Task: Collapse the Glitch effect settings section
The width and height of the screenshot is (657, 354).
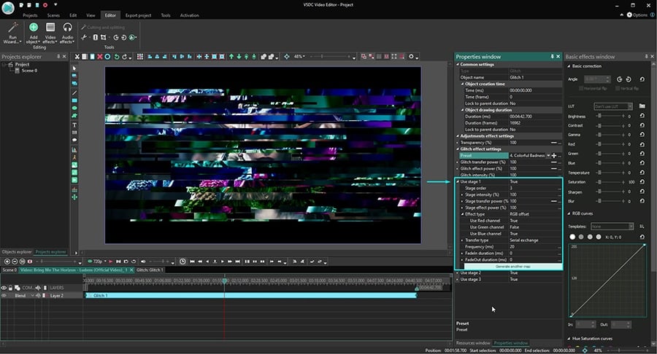Action: [458, 149]
